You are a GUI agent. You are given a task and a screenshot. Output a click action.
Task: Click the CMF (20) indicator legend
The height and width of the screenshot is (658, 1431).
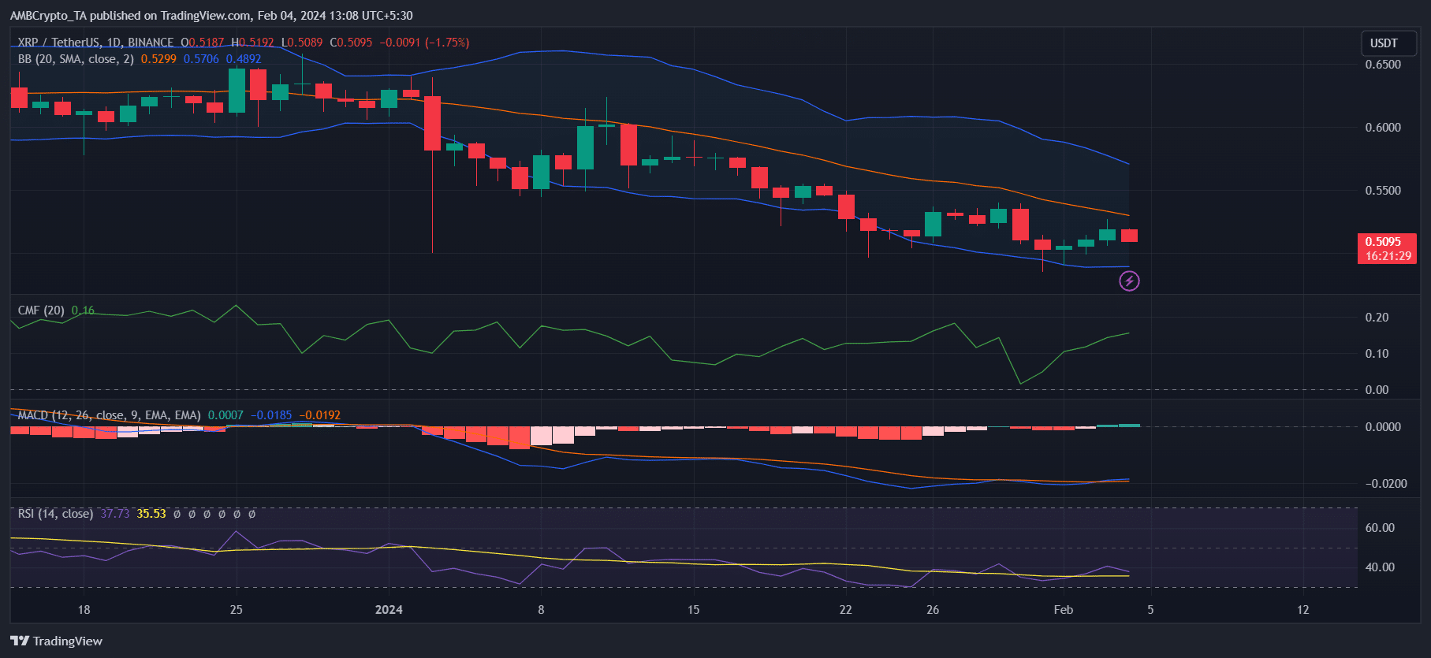click(41, 310)
